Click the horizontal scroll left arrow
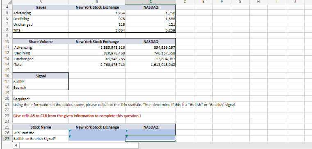This screenshot has height=149, width=312. (x=16, y=145)
